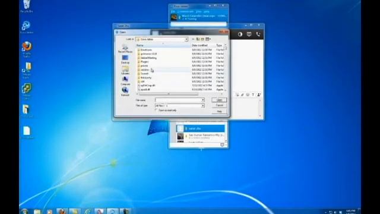The height and width of the screenshot is (214, 380).
Task: Sort files by Date modified column
Action: click(202, 45)
